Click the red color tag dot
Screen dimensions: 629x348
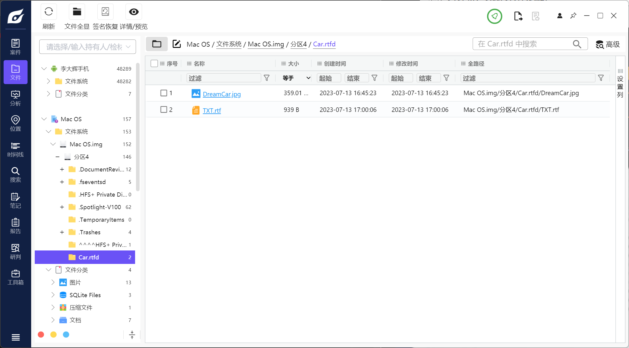pyautogui.click(x=41, y=335)
